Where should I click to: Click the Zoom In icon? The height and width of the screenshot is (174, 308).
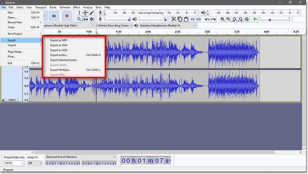(x=222, y=19)
